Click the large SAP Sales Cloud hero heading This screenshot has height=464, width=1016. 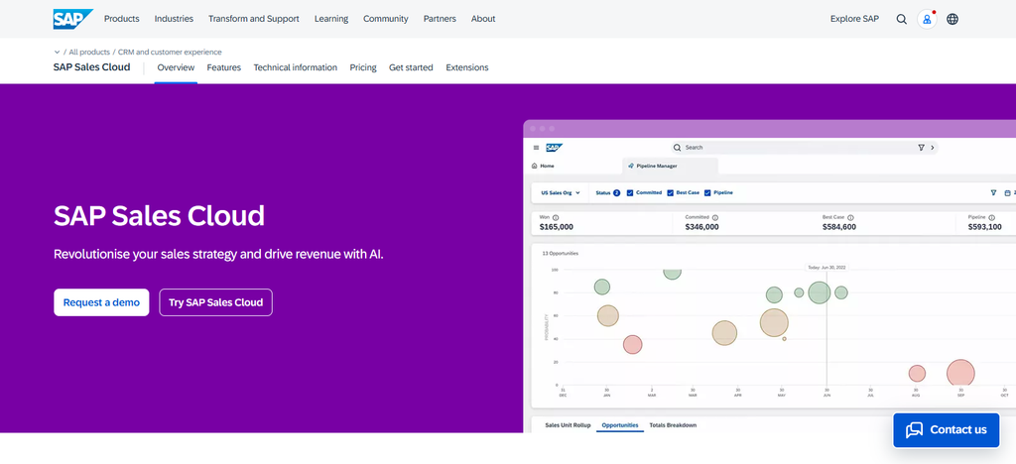pyautogui.click(x=159, y=215)
